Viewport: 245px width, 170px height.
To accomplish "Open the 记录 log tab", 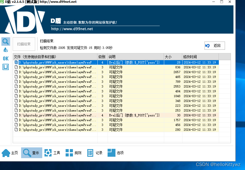I will [95, 153].
